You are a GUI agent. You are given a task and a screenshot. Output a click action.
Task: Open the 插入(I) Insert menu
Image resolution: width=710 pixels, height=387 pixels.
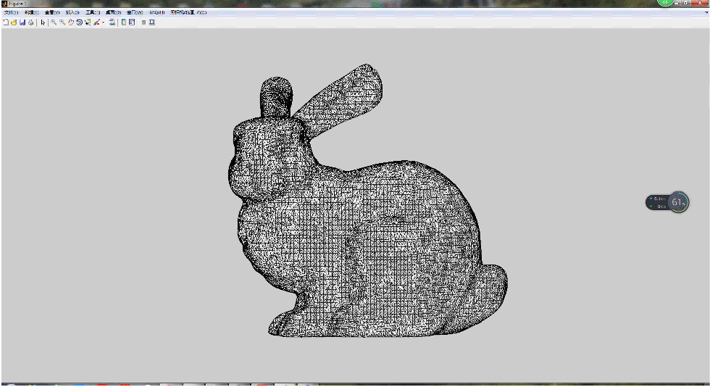pos(72,13)
